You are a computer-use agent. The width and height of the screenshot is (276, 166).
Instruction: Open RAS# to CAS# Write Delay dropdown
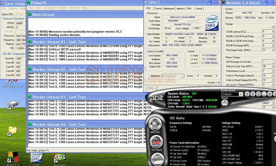[273, 41]
